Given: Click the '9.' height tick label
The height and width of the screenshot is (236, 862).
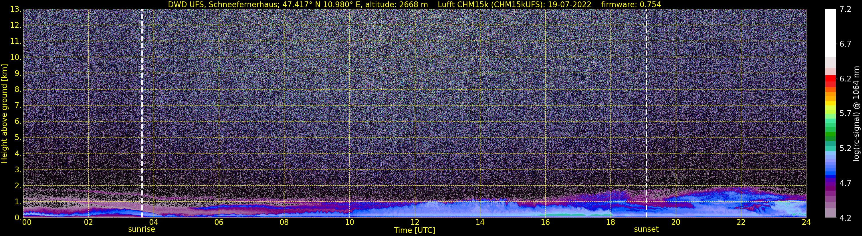Looking at the screenshot, I should coord(18,73).
